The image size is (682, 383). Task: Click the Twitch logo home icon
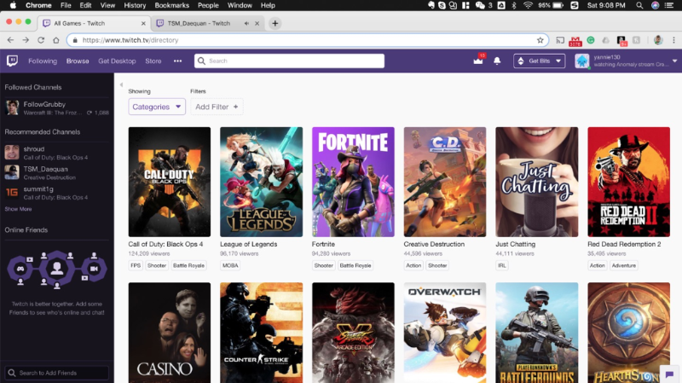[12, 61]
